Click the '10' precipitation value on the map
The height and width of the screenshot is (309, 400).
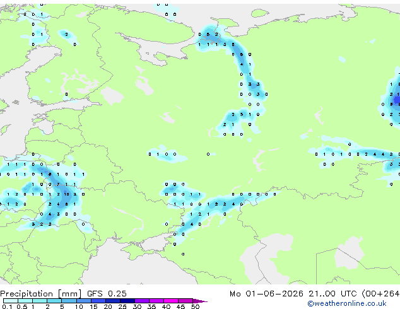point(66,194)
